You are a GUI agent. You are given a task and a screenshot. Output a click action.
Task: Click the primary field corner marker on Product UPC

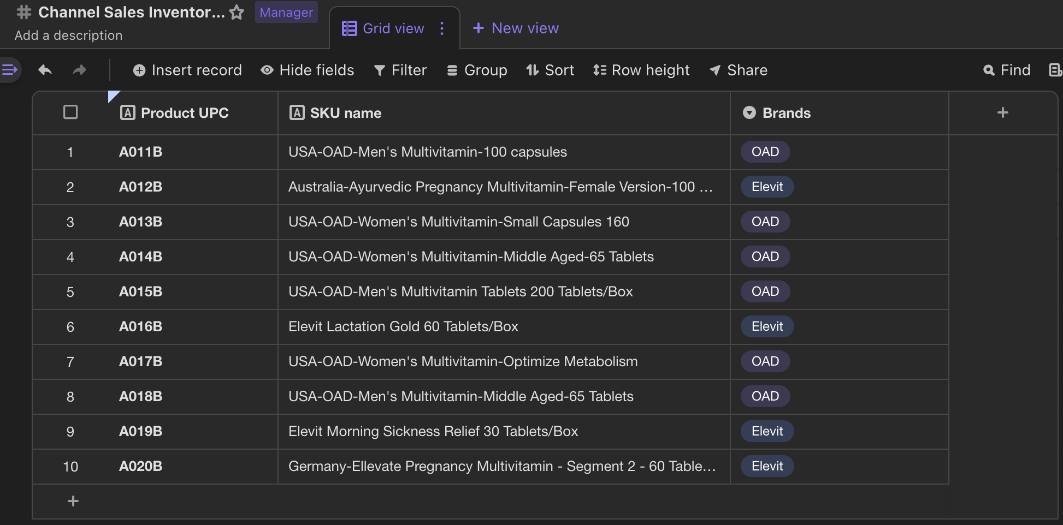[113, 96]
